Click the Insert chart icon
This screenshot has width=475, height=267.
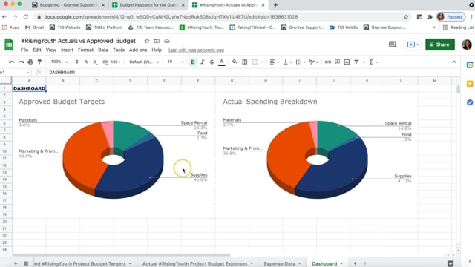347,62
